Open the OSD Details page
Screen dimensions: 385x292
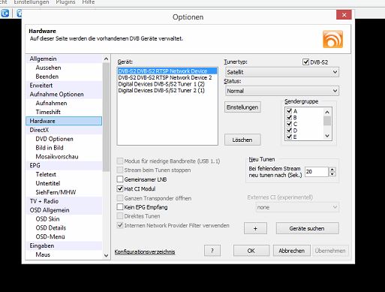click(51, 227)
